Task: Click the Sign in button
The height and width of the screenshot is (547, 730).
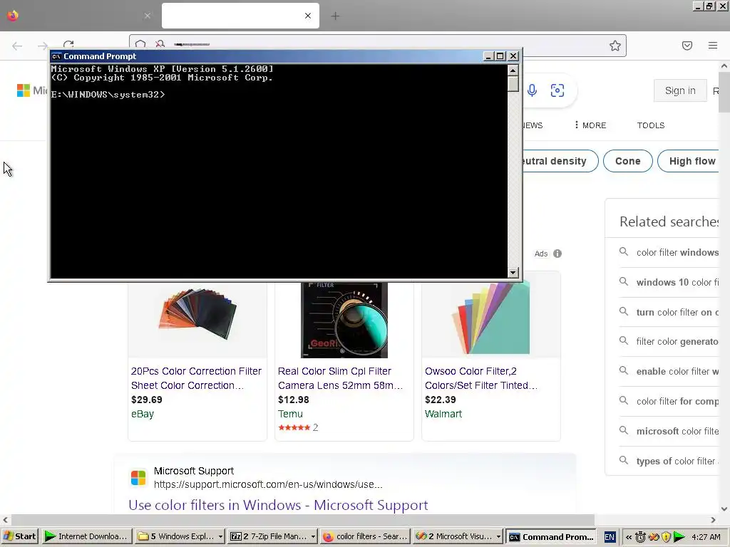Action: [x=680, y=90]
